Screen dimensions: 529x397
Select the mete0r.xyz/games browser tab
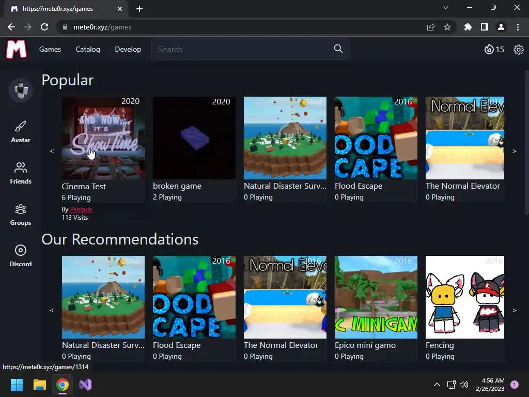tap(66, 9)
